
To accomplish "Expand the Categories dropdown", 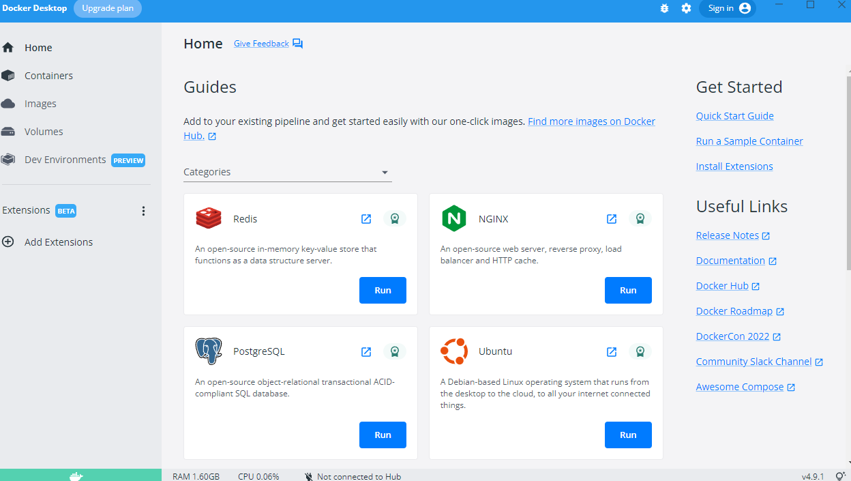I will [287, 172].
